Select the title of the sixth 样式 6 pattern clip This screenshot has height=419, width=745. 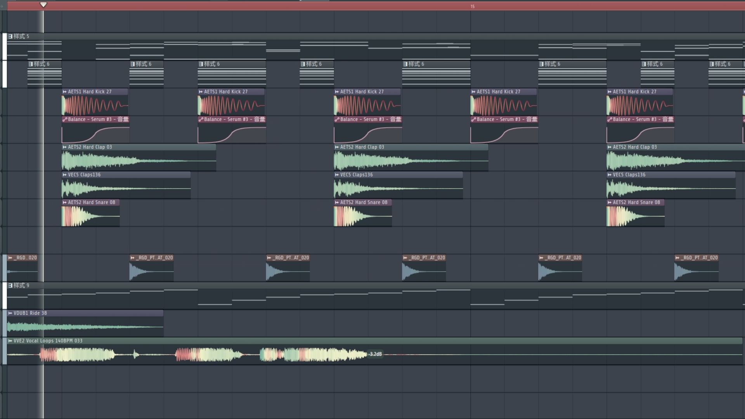(x=553, y=64)
